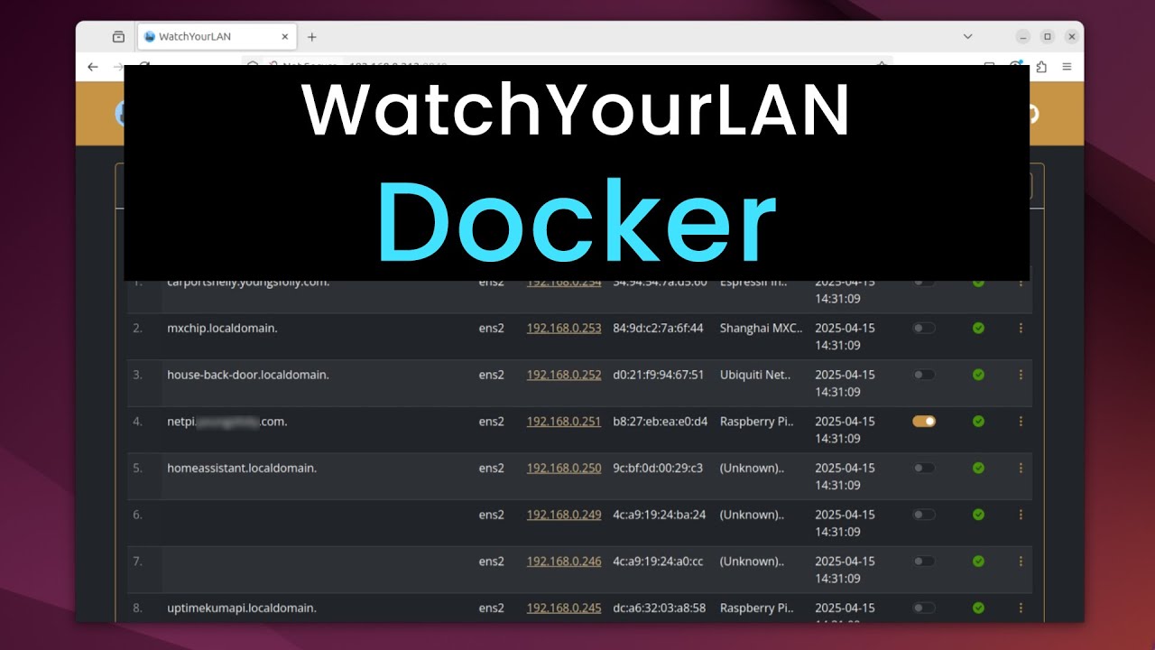Open the Firefox application hamburger menu

pos(1066,67)
